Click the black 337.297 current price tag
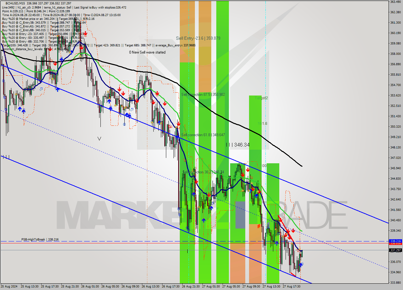 click(x=395, y=250)
